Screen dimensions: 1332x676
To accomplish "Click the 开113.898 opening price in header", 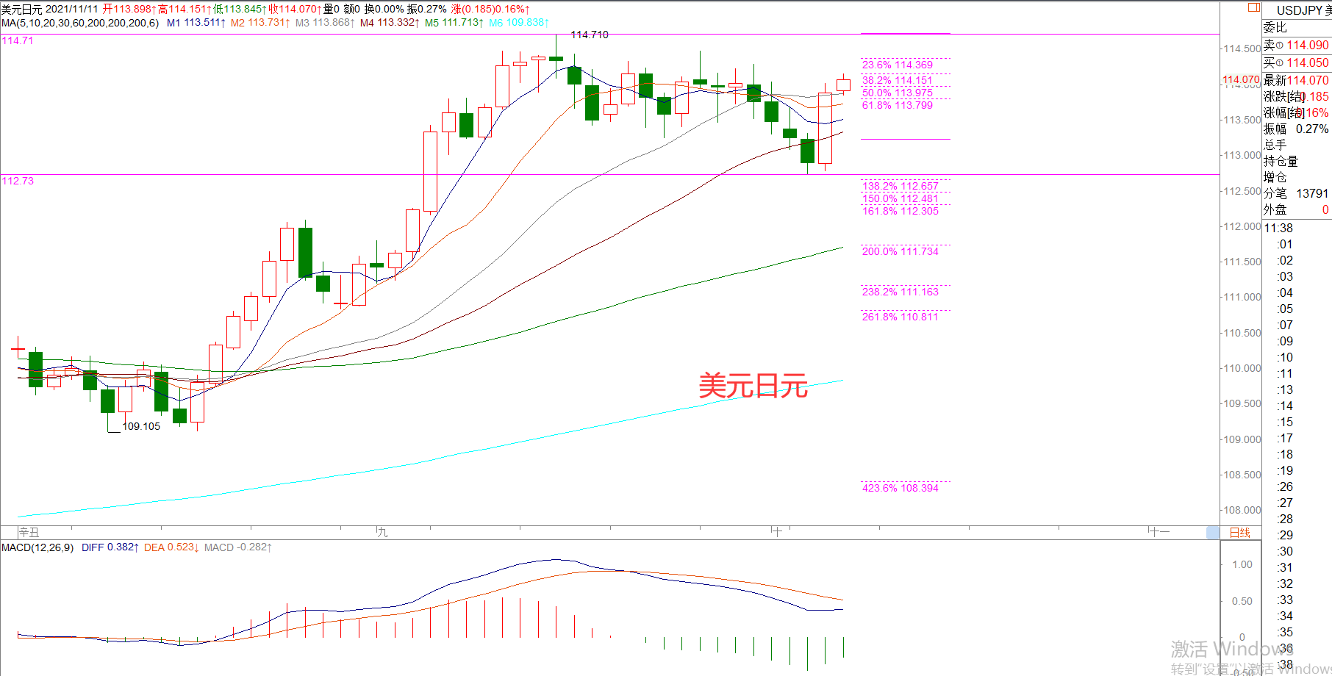I will click(x=129, y=10).
